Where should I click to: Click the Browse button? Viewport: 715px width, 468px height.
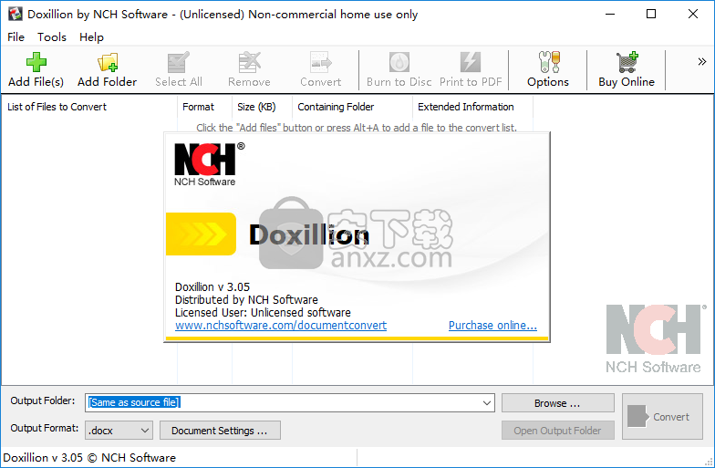(x=558, y=403)
